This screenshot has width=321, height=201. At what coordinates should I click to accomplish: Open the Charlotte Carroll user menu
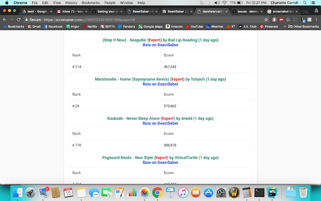pos(284,3)
